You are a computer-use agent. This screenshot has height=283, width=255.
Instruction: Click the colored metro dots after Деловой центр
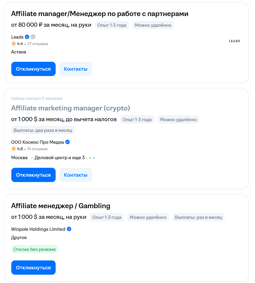coord(90,158)
